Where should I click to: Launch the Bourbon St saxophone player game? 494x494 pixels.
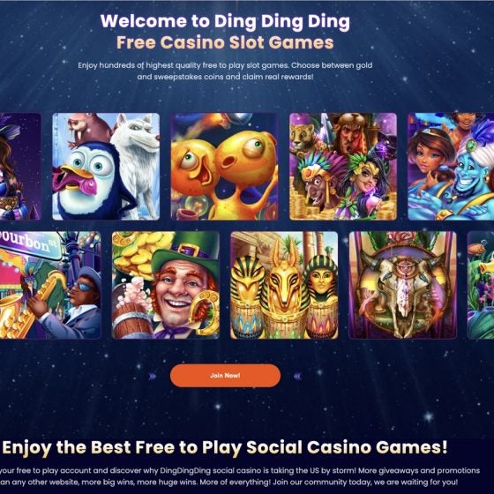click(50, 285)
